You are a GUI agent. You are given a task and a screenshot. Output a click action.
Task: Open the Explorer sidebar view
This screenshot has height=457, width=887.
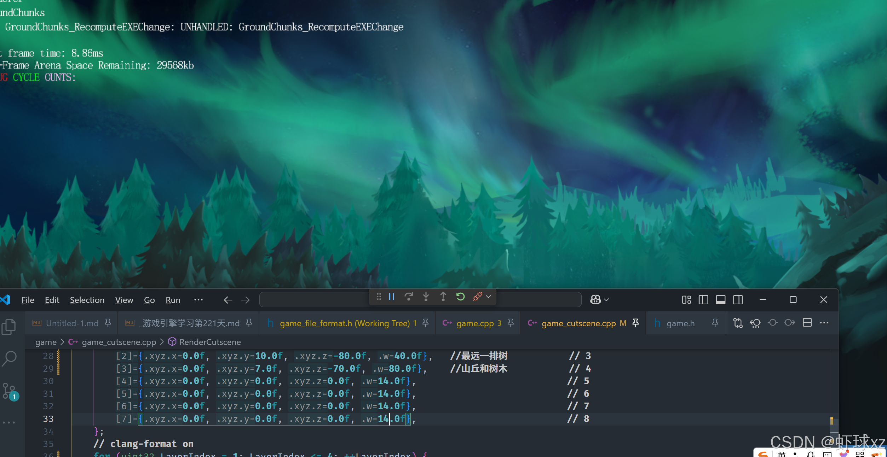9,327
